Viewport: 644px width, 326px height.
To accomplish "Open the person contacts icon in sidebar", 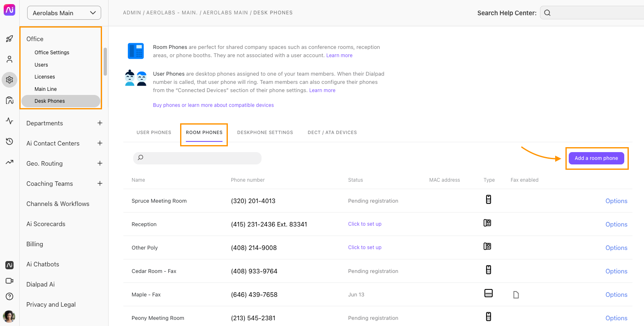I will click(9, 60).
